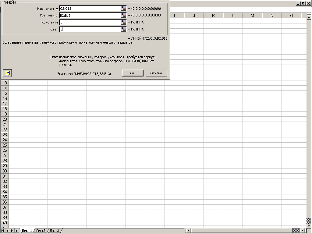Restore the workbook window size
This screenshot has height=234, width=312.
(303, 3)
